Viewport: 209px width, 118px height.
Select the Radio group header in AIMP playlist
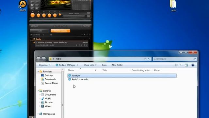pos(39,39)
